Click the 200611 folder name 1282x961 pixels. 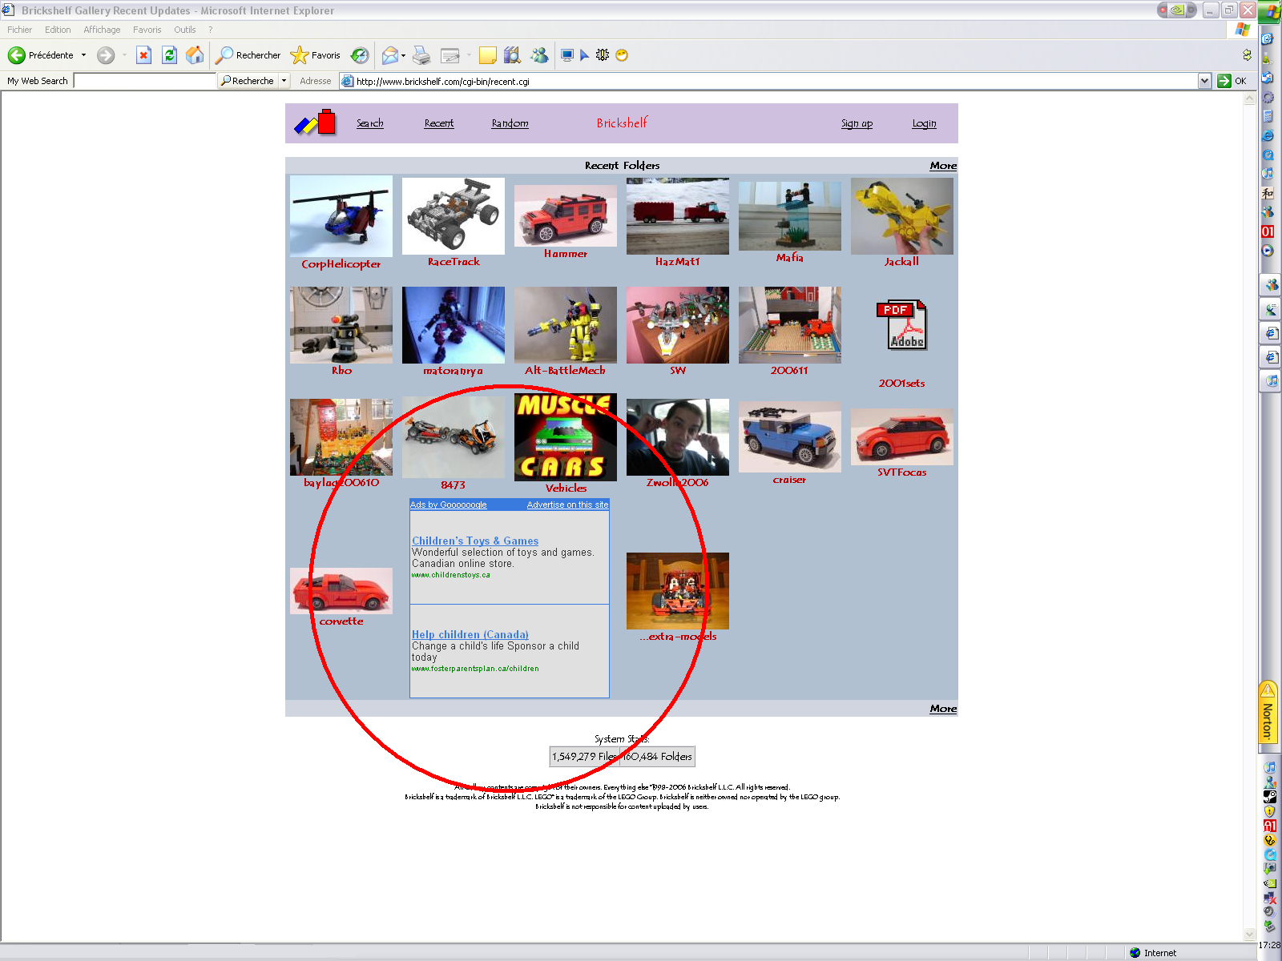[789, 371]
